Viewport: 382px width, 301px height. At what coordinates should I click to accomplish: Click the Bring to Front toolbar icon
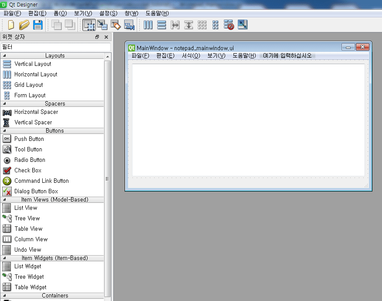[70, 25]
